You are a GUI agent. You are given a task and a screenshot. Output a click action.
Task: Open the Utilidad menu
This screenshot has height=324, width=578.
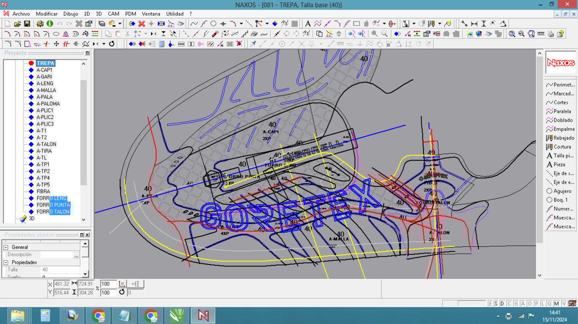pyautogui.click(x=175, y=14)
